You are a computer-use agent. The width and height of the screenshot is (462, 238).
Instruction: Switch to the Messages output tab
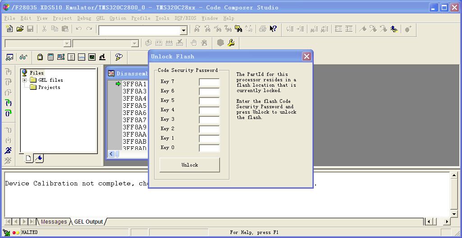(x=54, y=222)
